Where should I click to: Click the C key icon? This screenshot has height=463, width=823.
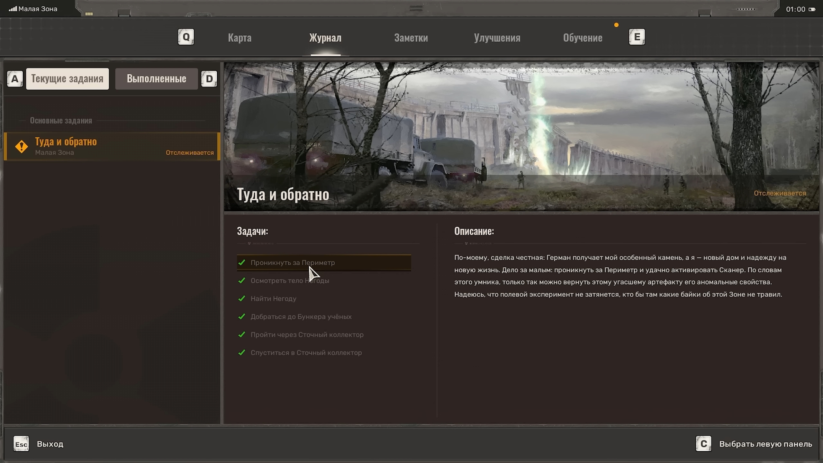pyautogui.click(x=703, y=444)
